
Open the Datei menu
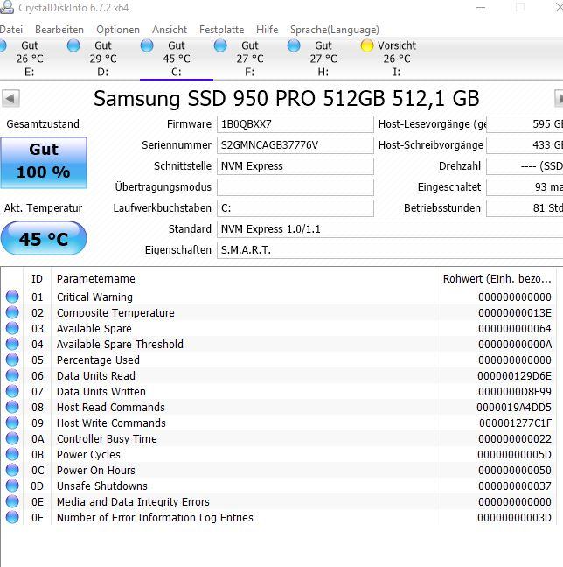click(x=10, y=30)
